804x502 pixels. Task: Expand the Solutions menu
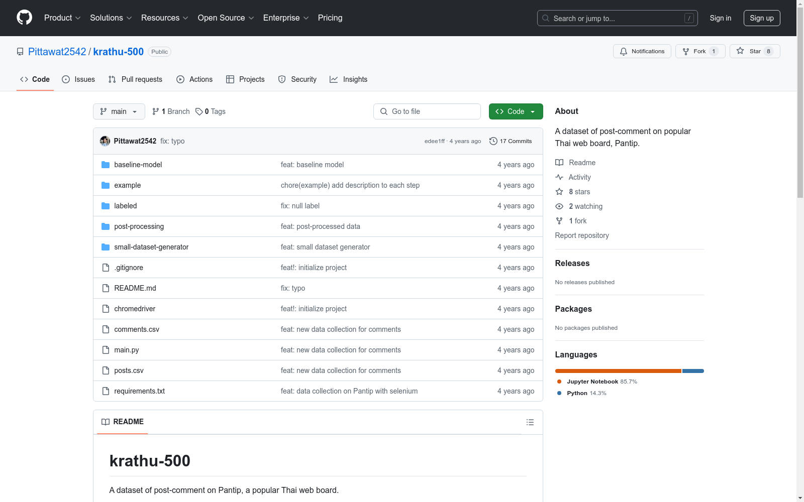pyautogui.click(x=111, y=18)
